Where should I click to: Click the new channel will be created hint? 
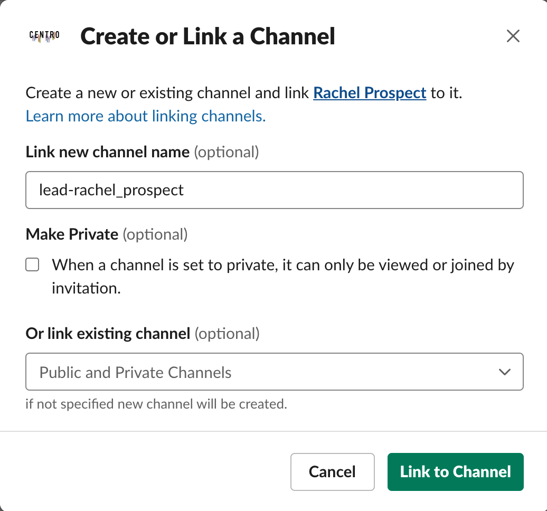coord(156,404)
